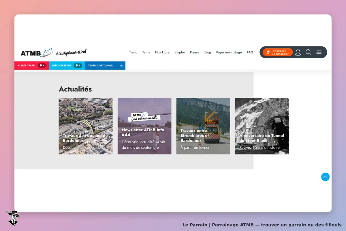Click the Alerte Trafic bell badge
This screenshot has height=231, width=346.
click(42, 66)
